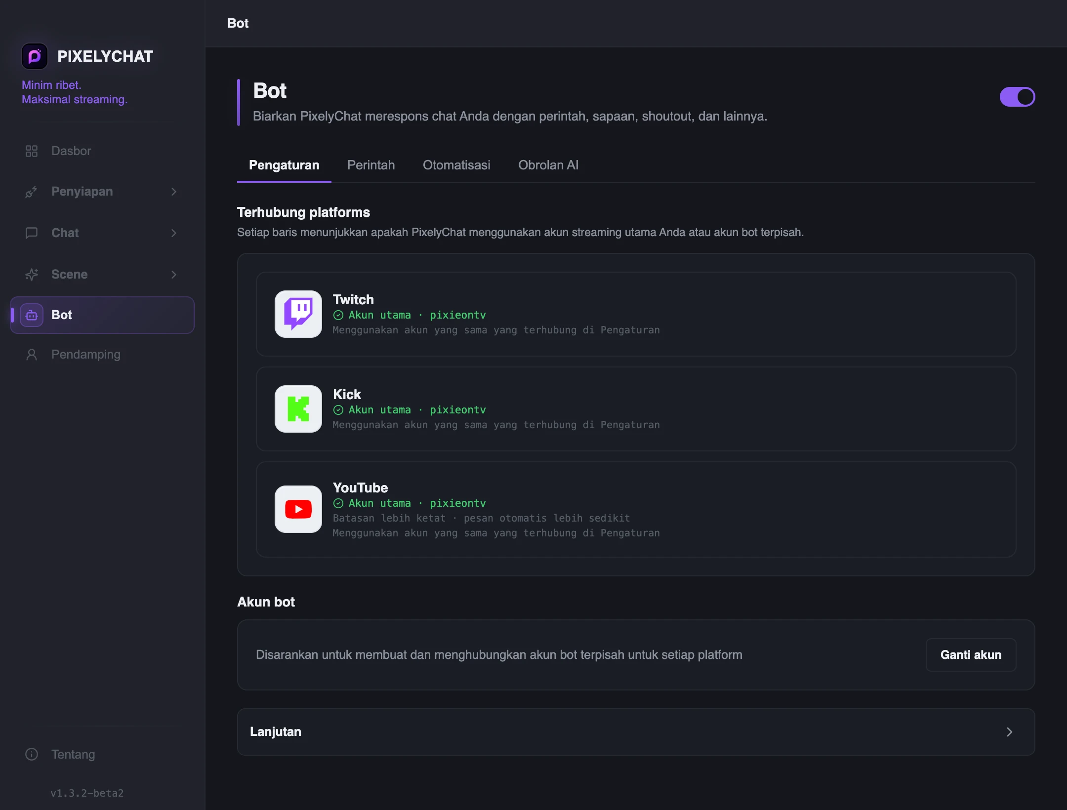Click the 'Akun bot' heading
This screenshot has width=1067, height=810.
(x=266, y=602)
